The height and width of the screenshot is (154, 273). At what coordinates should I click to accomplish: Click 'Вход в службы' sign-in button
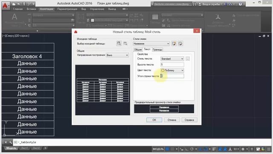coord(210,4)
